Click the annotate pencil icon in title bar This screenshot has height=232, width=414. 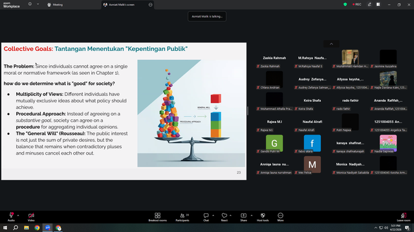coord(369,5)
